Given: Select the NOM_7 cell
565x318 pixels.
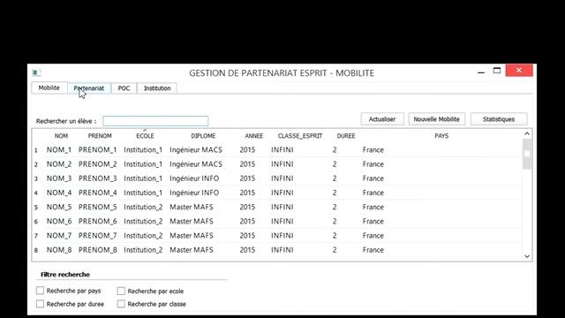Looking at the screenshot, I should (59, 236).
